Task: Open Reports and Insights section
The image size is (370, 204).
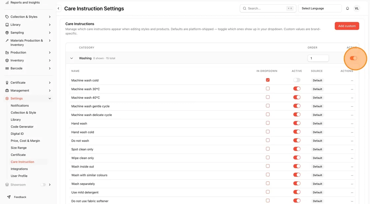Action: (x=25, y=3)
